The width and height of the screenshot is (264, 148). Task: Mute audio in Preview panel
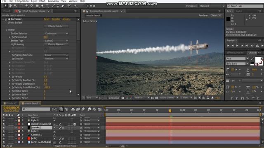click(252, 46)
